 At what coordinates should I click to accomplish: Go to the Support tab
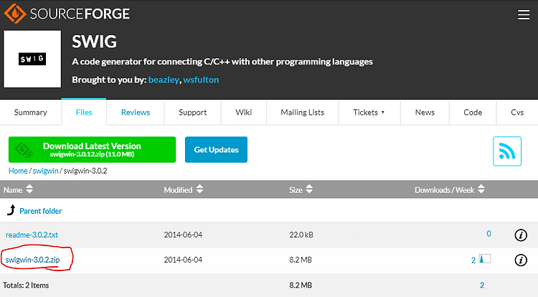pos(192,113)
